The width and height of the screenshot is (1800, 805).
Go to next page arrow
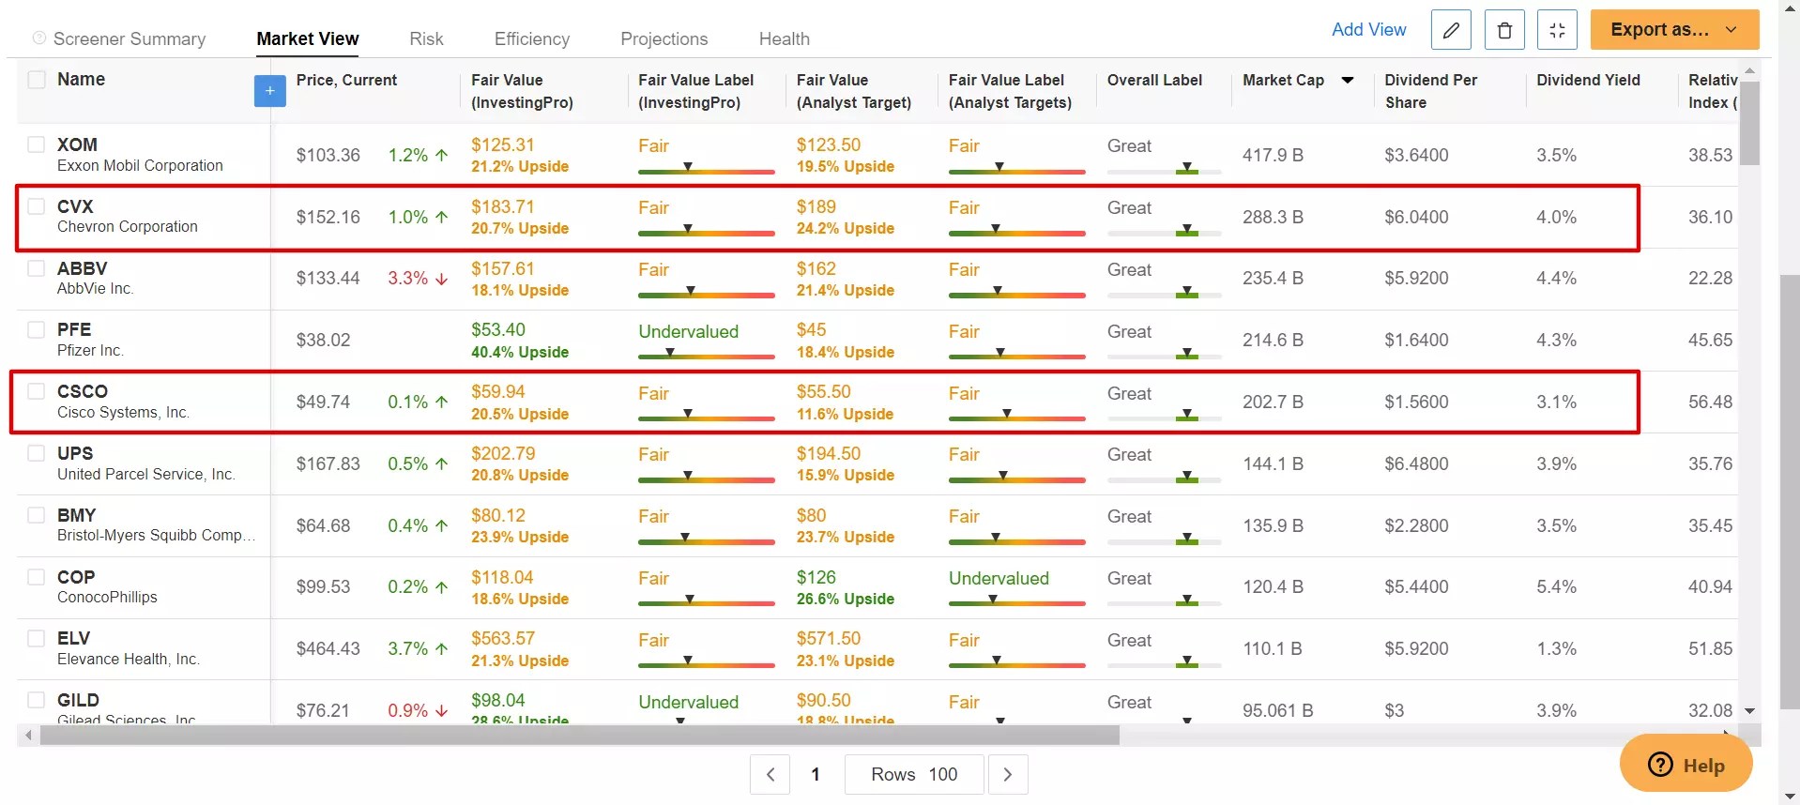[1008, 774]
